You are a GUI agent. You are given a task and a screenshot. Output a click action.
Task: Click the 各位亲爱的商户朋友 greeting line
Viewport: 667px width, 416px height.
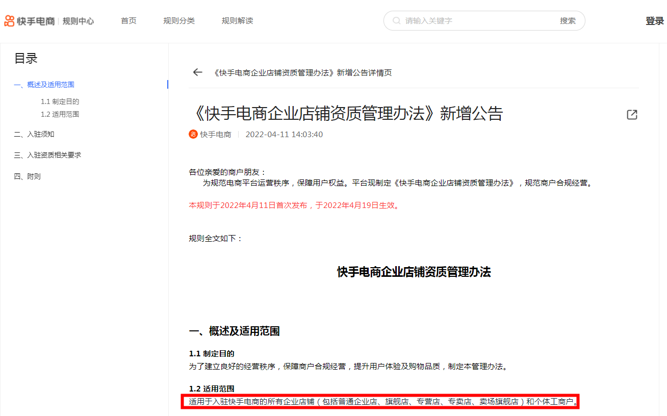coord(227,172)
